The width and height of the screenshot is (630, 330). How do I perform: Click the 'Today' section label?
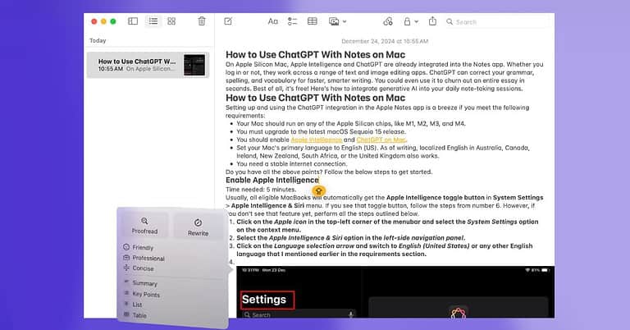(98, 40)
